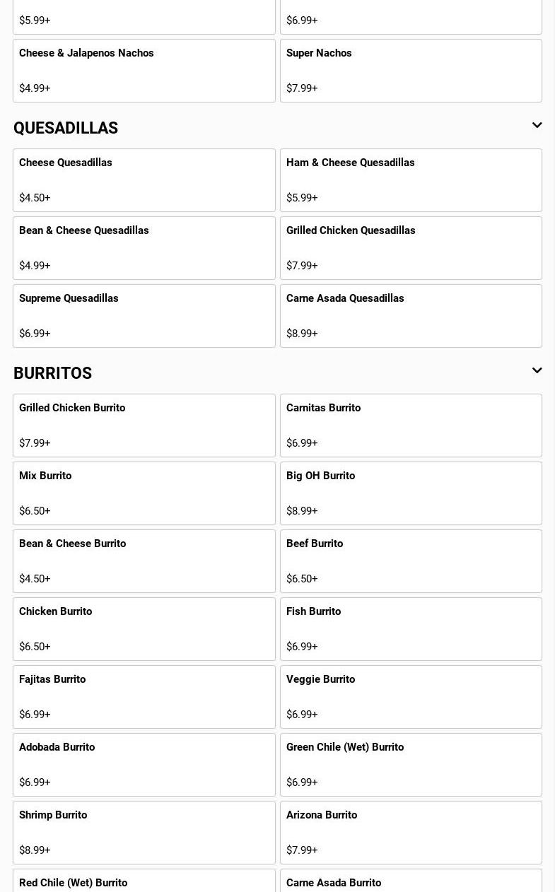Select the Big OH Burrito
This screenshot has width=555, height=892.
pyautogui.click(x=411, y=493)
